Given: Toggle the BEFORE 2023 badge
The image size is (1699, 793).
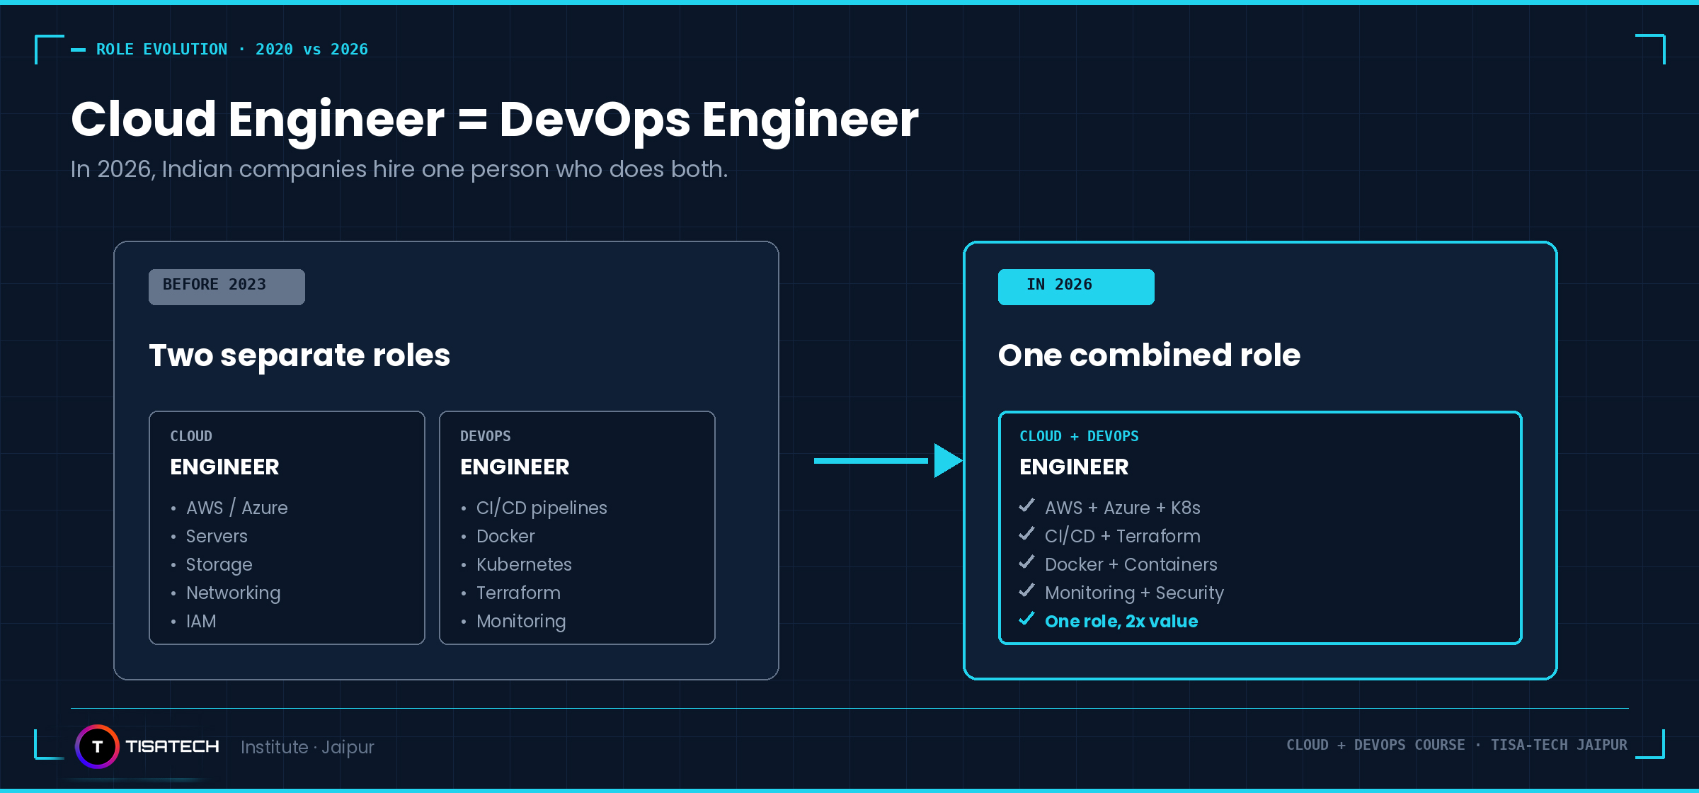Looking at the screenshot, I should coord(227,286).
